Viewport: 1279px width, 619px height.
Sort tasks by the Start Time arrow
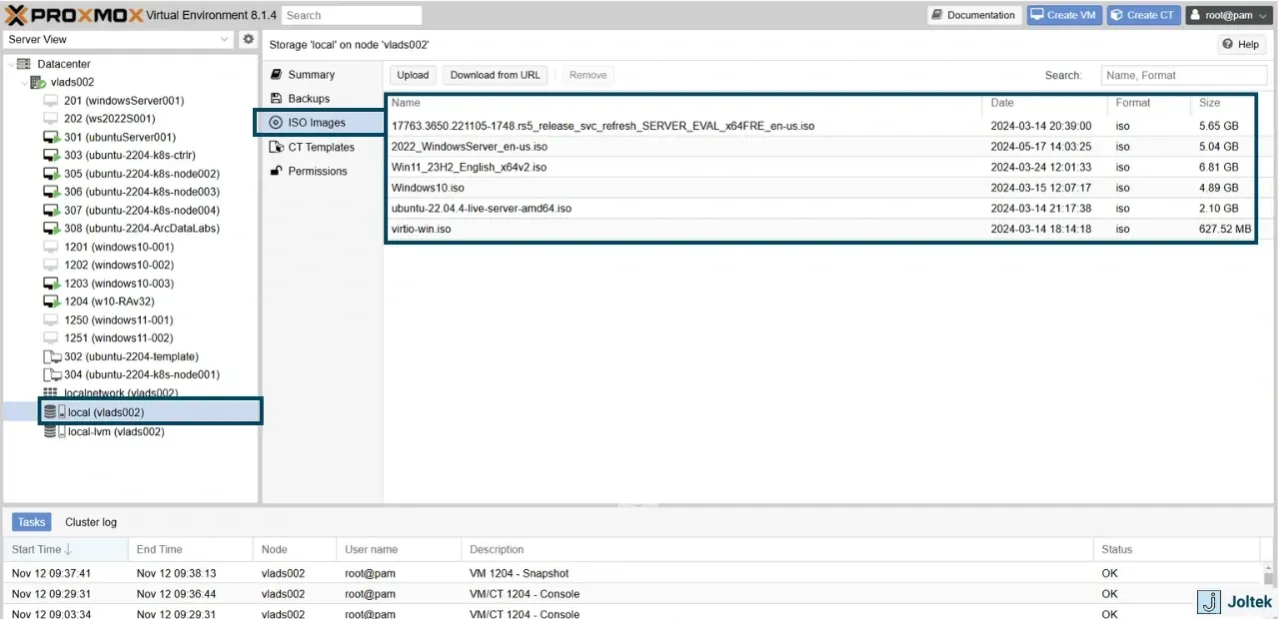[69, 549]
